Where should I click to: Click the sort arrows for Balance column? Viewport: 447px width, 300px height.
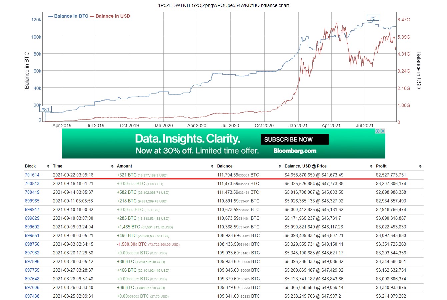(280, 166)
